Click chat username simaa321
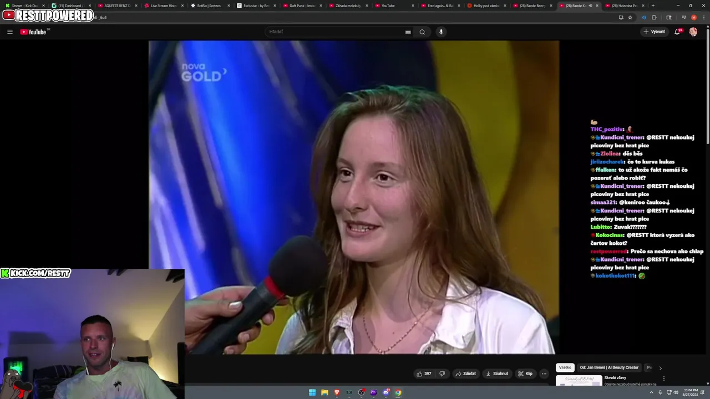 click(603, 202)
